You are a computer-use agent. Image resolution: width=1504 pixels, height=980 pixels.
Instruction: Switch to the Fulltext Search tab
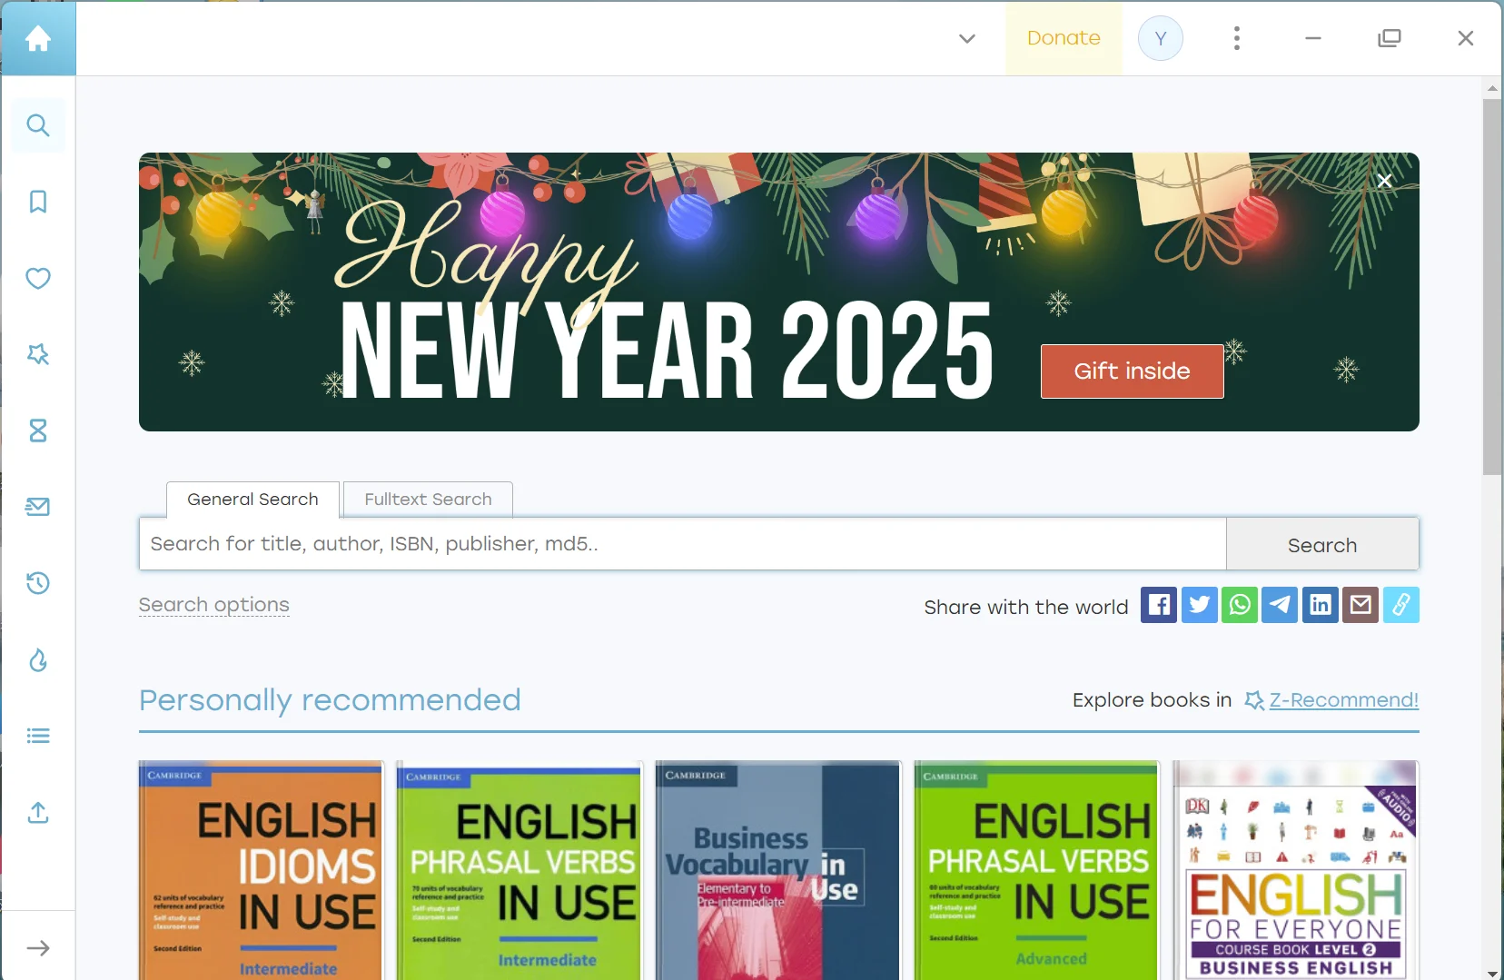428,500
